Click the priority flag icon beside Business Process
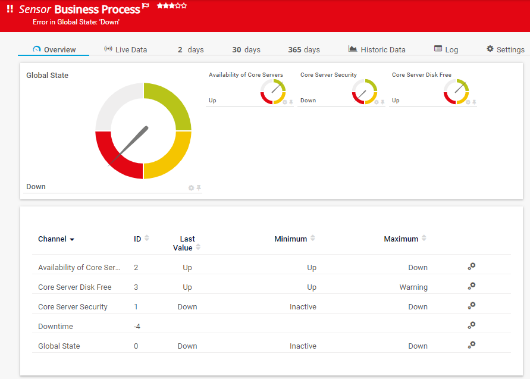Viewport: 530px width, 379px height. 146,6
